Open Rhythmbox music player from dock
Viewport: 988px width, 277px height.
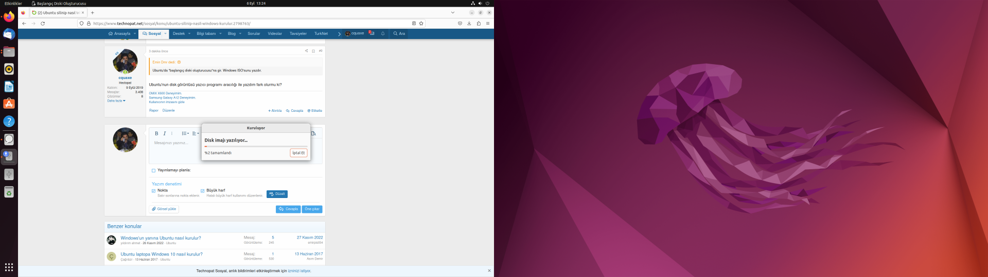point(9,69)
